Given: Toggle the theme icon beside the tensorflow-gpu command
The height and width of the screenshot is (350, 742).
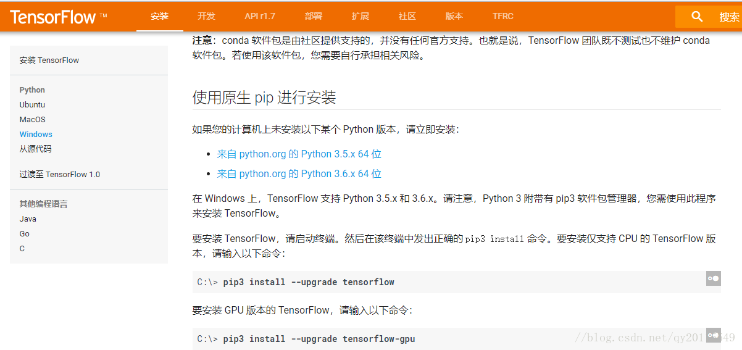Looking at the screenshot, I should 713,335.
